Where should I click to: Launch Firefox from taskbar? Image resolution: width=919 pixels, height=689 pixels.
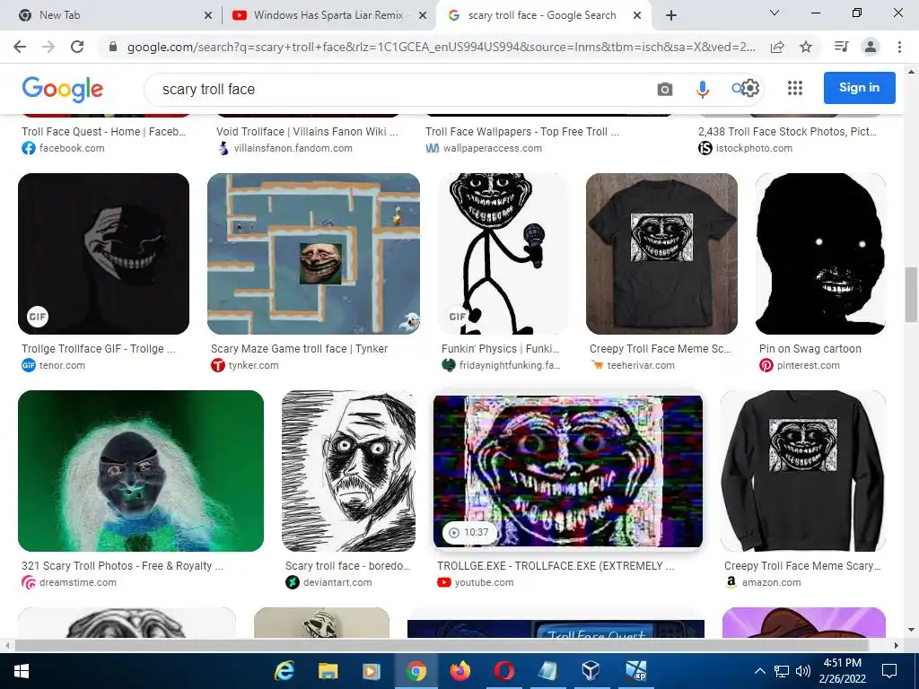(460, 671)
